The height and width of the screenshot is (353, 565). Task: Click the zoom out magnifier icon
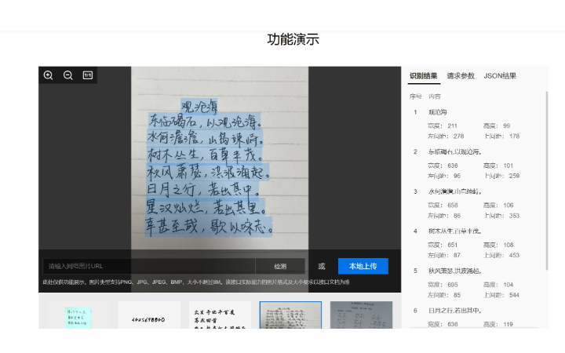coord(68,75)
